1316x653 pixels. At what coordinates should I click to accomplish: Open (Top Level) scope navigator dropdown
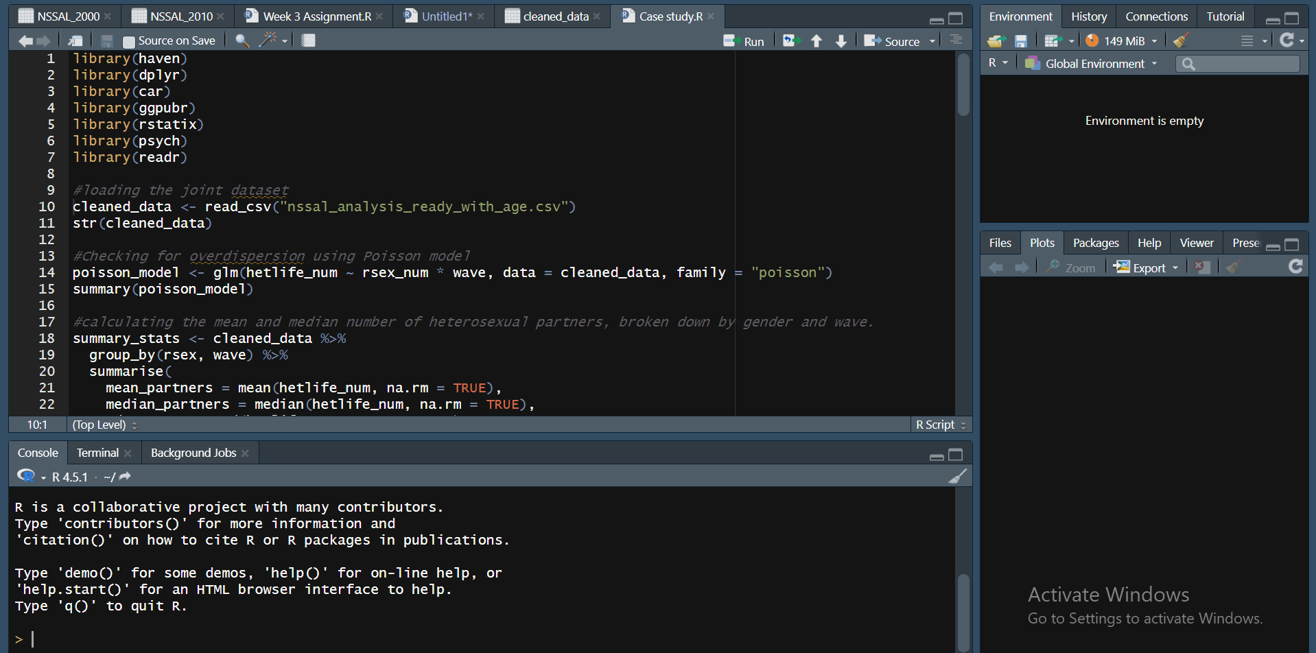pos(104,425)
